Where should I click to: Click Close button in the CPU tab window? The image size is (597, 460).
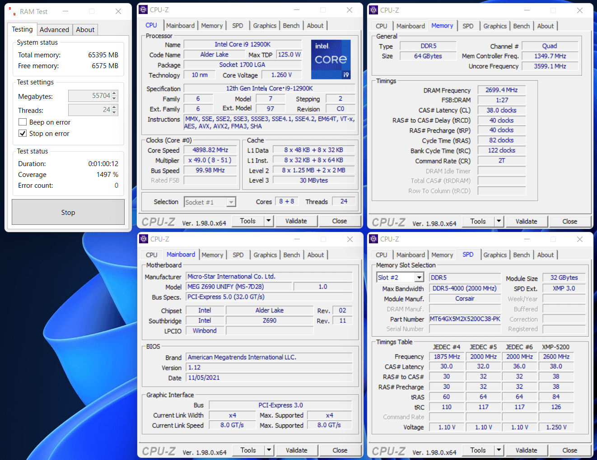pos(340,221)
